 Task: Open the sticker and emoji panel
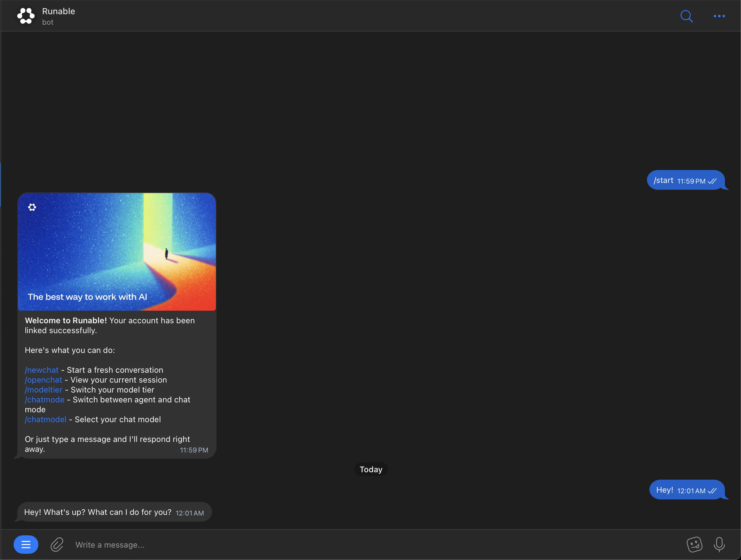pyautogui.click(x=694, y=545)
